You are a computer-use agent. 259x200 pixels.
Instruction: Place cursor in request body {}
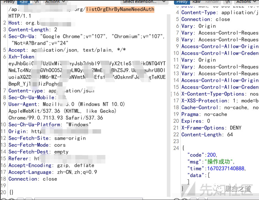coord(11,192)
